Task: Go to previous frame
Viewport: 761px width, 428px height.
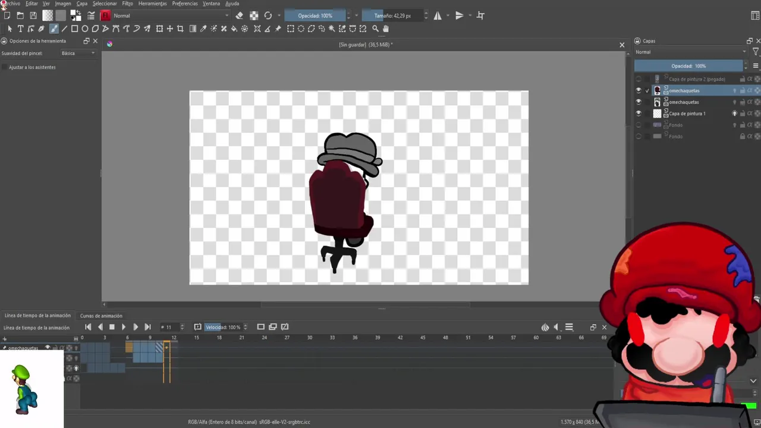Action: [x=100, y=327]
